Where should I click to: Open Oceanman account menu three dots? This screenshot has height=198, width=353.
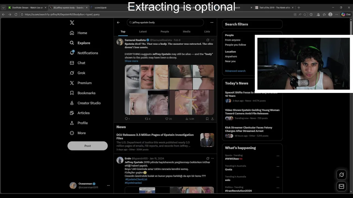[108, 185]
